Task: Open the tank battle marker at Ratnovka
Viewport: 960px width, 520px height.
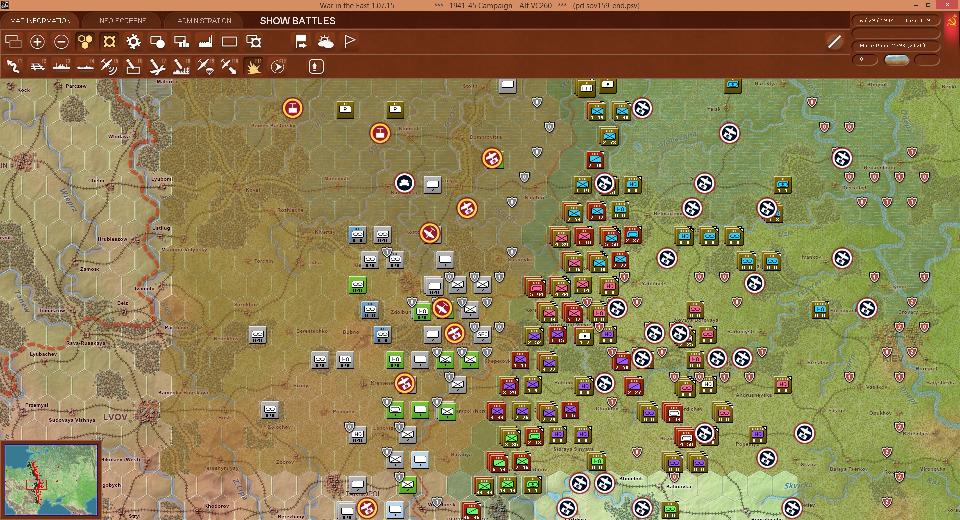Action: point(405,183)
